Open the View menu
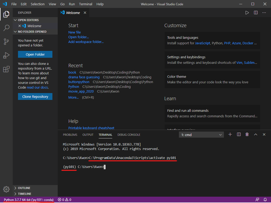The height and width of the screenshot is (203, 271). pos(52,4)
